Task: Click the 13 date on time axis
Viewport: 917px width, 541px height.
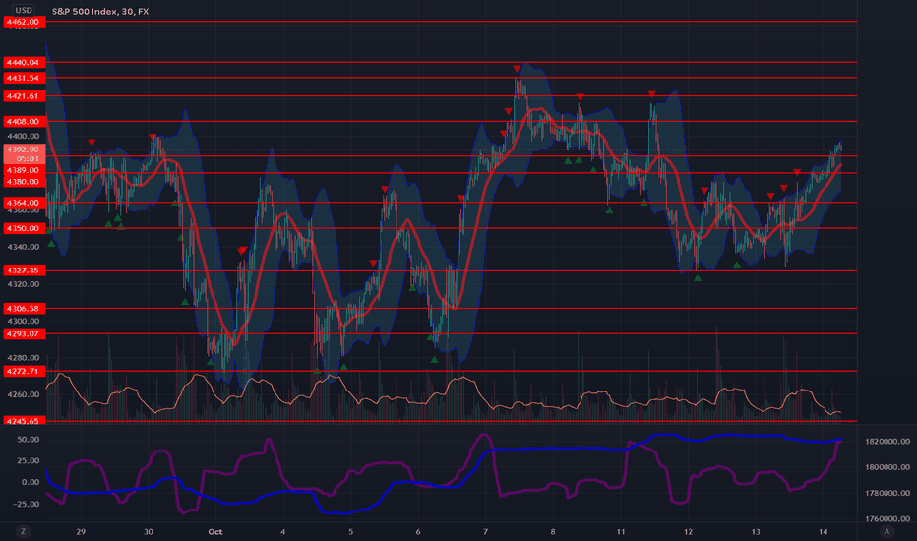Action: coord(756,531)
